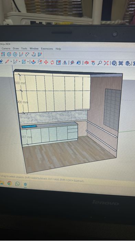This screenshot has height=241, width=135.
Task: Expand the Arc tool dropdown arrow
Action: click(x=20, y=62)
